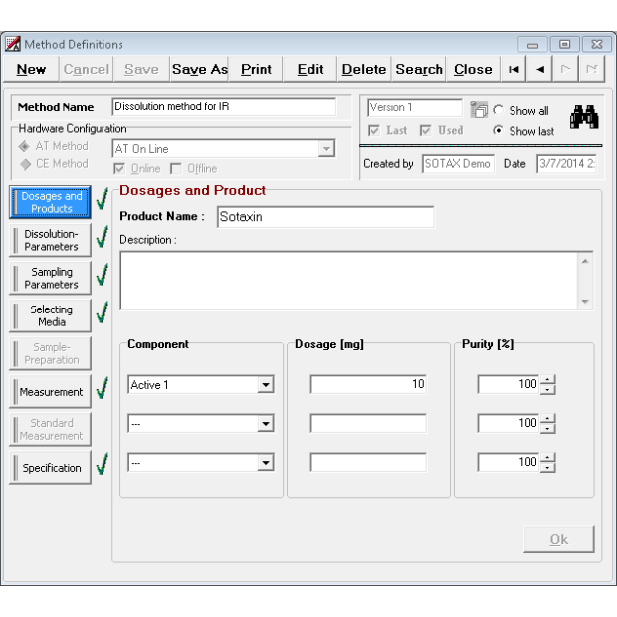
Task: Click into the Product Name field
Action: [x=323, y=217]
